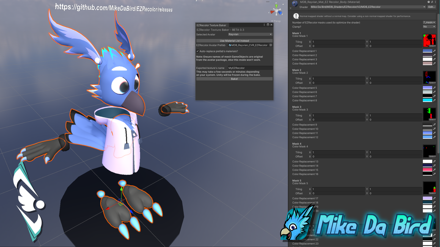Open Color Replacement 15 pink swatch
440x247 pixels.
pyautogui.click(x=427, y=170)
